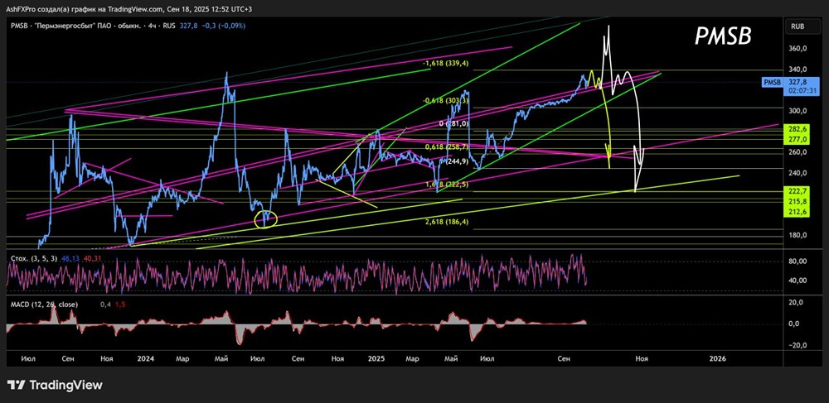
Task: Click the large white PMSB title text
Action: [x=722, y=37]
